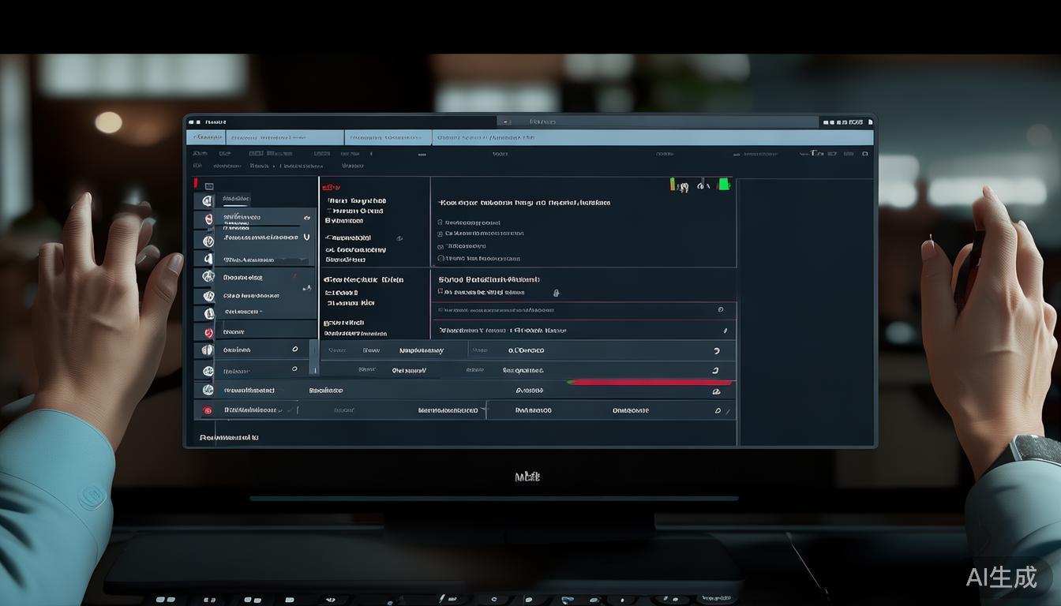1061x606 pixels.
Task: Open the round control on the first lower sidebar row
Action: [x=295, y=349]
